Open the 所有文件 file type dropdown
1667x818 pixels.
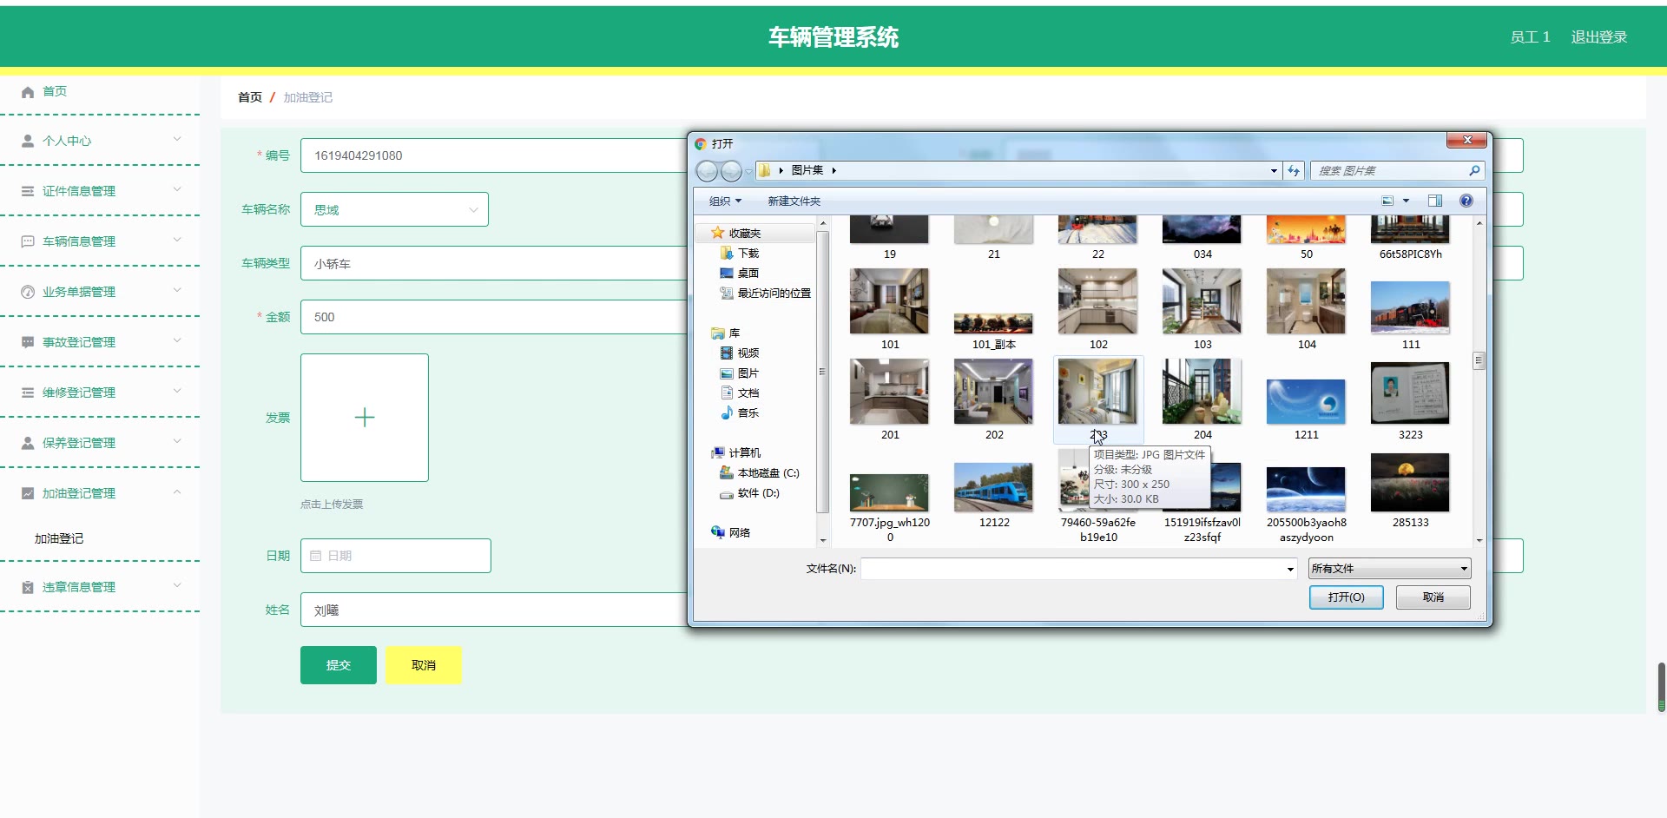[x=1389, y=569]
